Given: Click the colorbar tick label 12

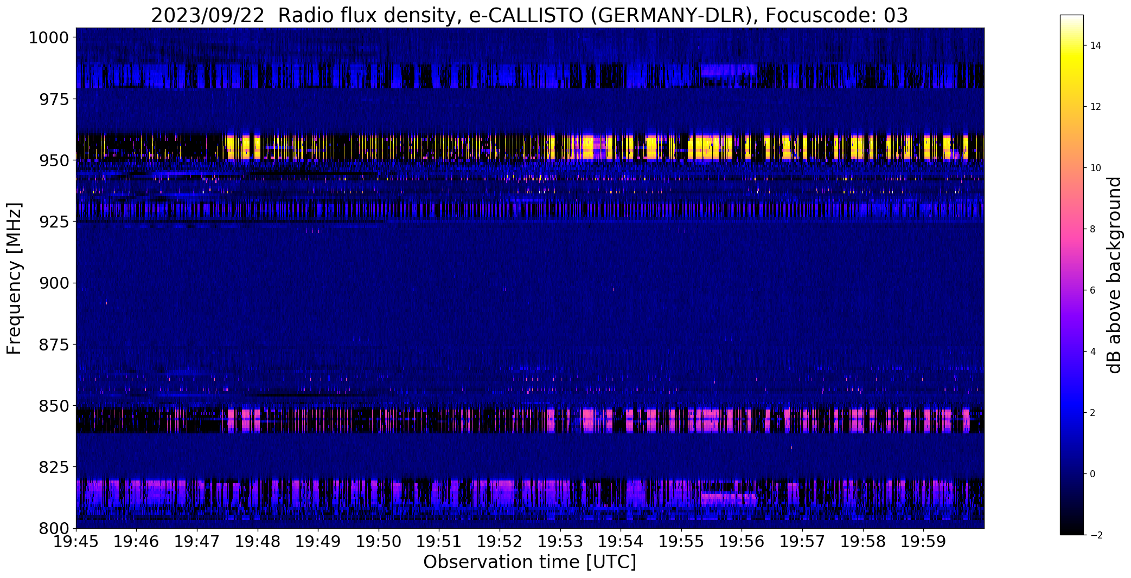Looking at the screenshot, I should 1096,107.
